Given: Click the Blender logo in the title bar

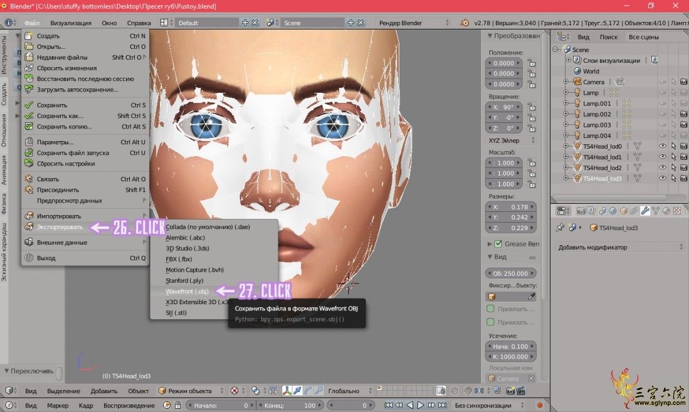Looking at the screenshot, I should pos(4,6).
